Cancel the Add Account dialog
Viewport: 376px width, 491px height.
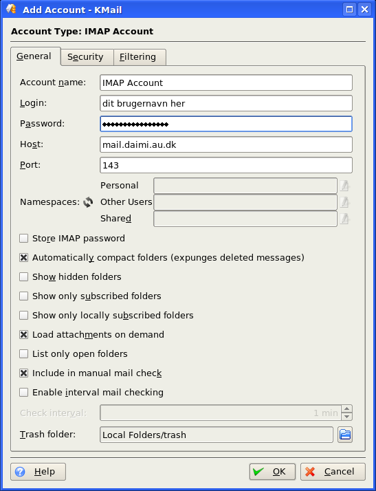[333, 472]
